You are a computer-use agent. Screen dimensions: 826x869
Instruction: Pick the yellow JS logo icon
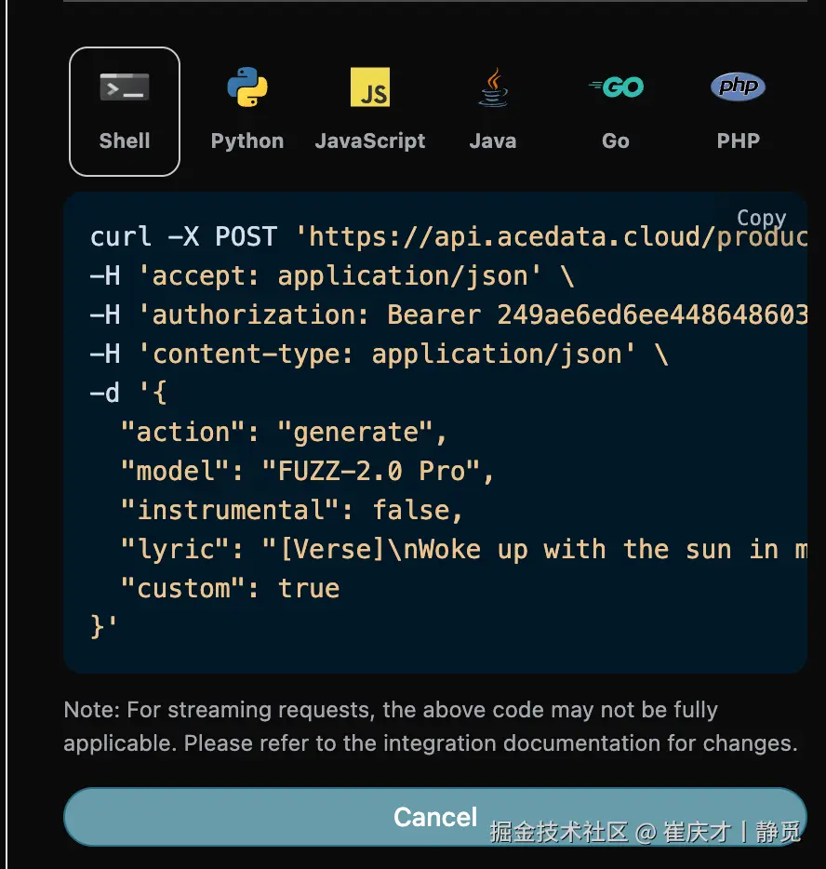(x=370, y=87)
